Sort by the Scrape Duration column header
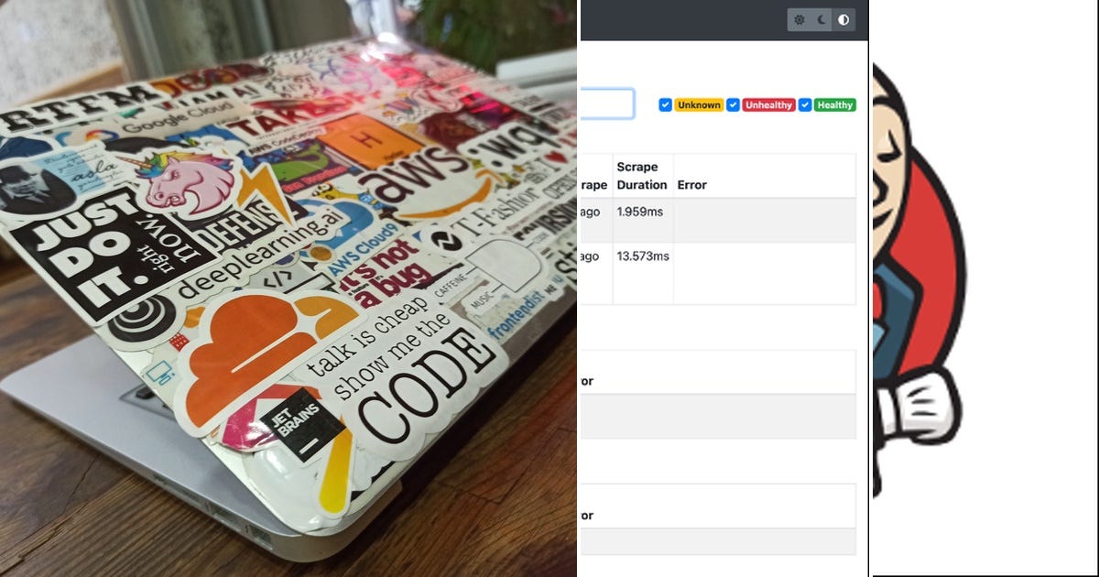Viewport: 1099px width, 577px height. tap(642, 176)
